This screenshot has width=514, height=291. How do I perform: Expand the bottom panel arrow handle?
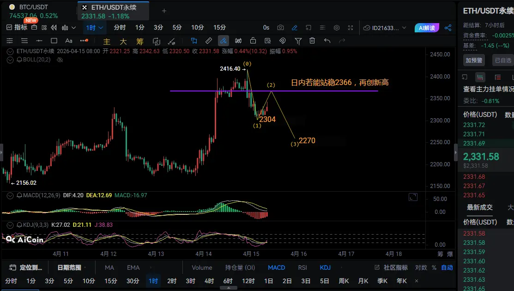[x=229, y=288]
